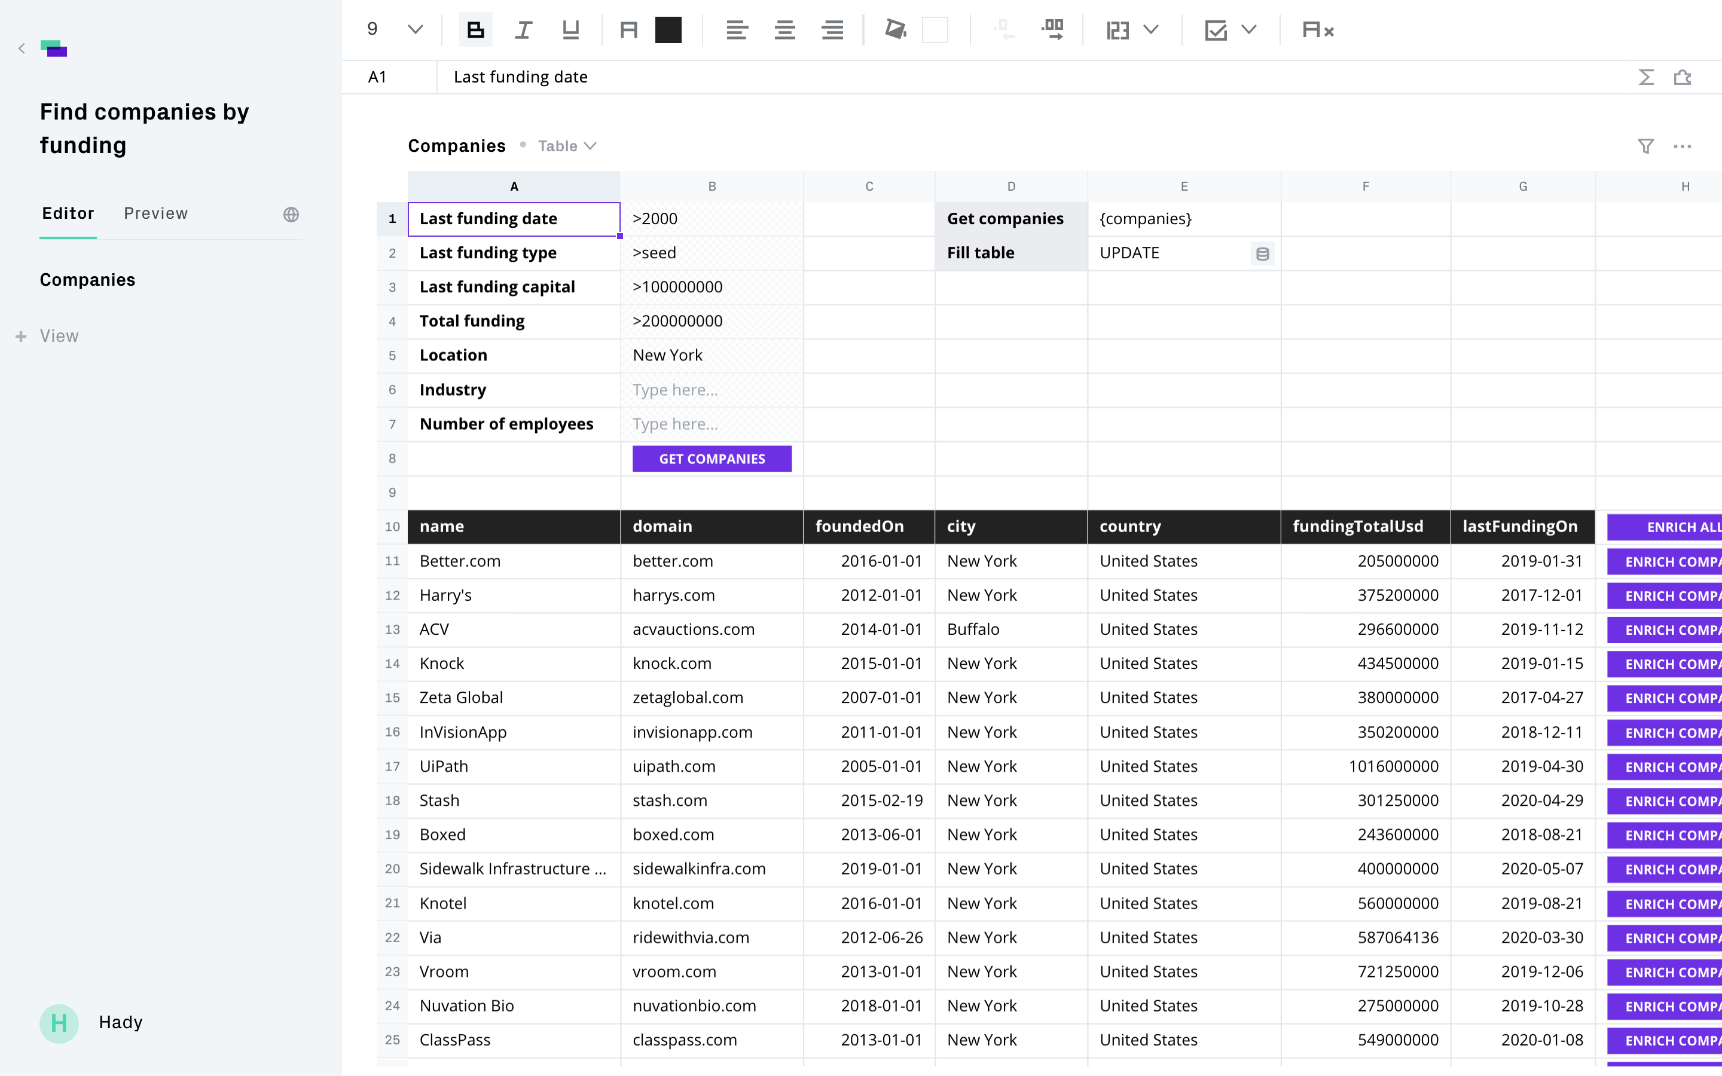Click the Buffalo city cell
The height and width of the screenshot is (1076, 1722).
(1011, 629)
